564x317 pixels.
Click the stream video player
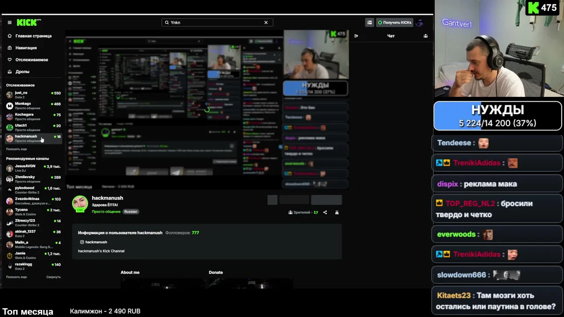(x=207, y=110)
